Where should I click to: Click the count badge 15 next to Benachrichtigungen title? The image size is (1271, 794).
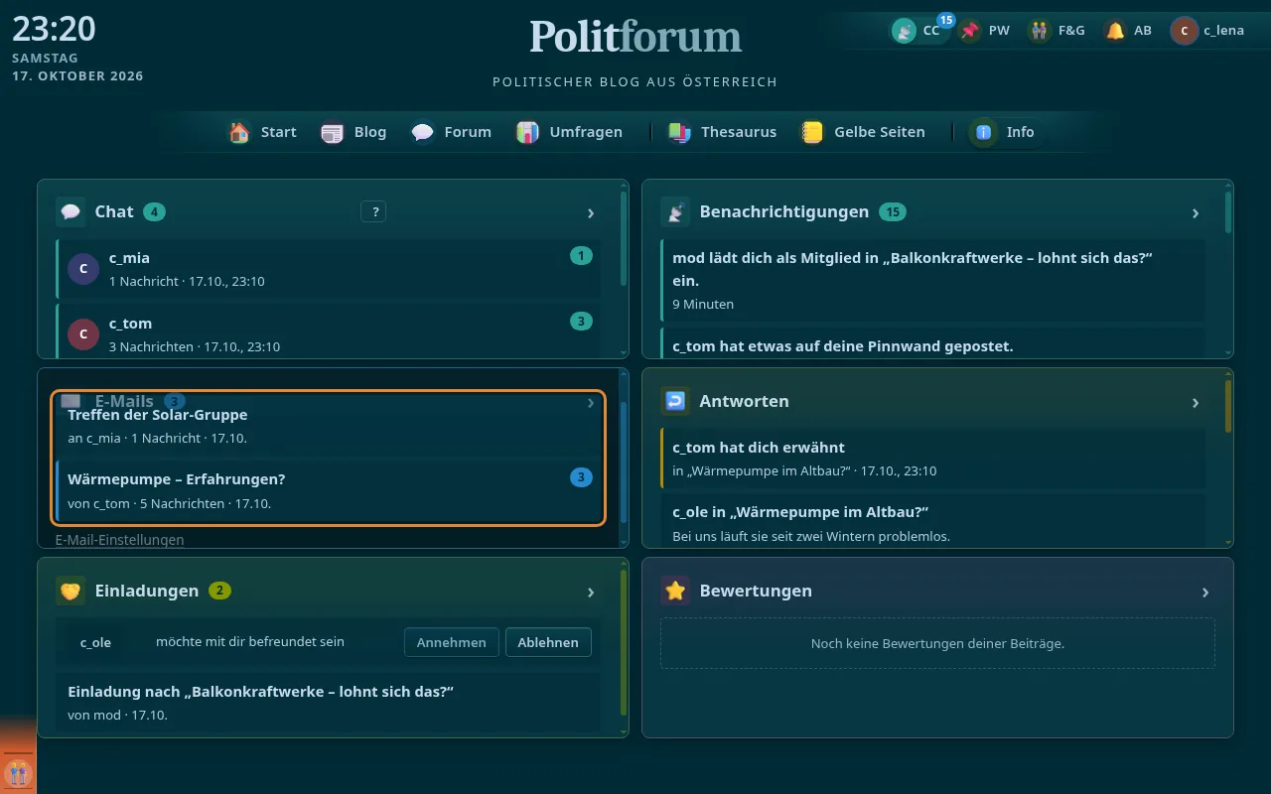[x=893, y=211]
